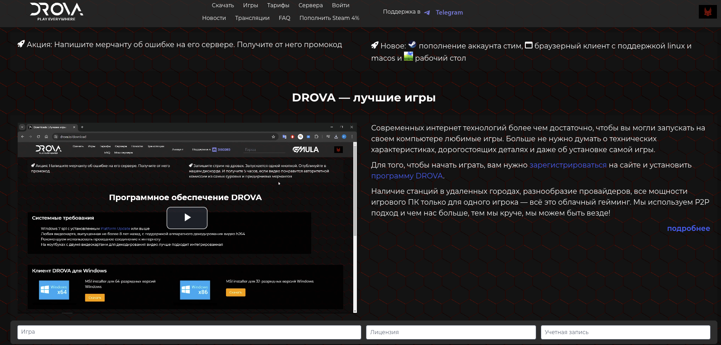This screenshot has height=345, width=721.
Task: Focus the Игра search field
Action: 189,332
